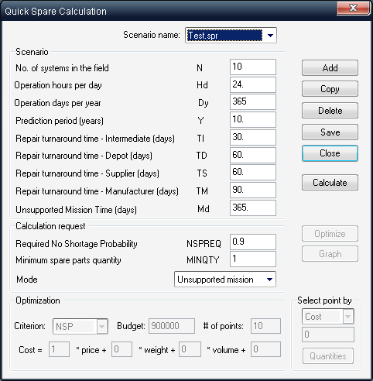Image resolution: width=373 pixels, height=381 pixels.
Task: Click the Unsupported Mission Time Md field
Action: pyautogui.click(x=253, y=208)
